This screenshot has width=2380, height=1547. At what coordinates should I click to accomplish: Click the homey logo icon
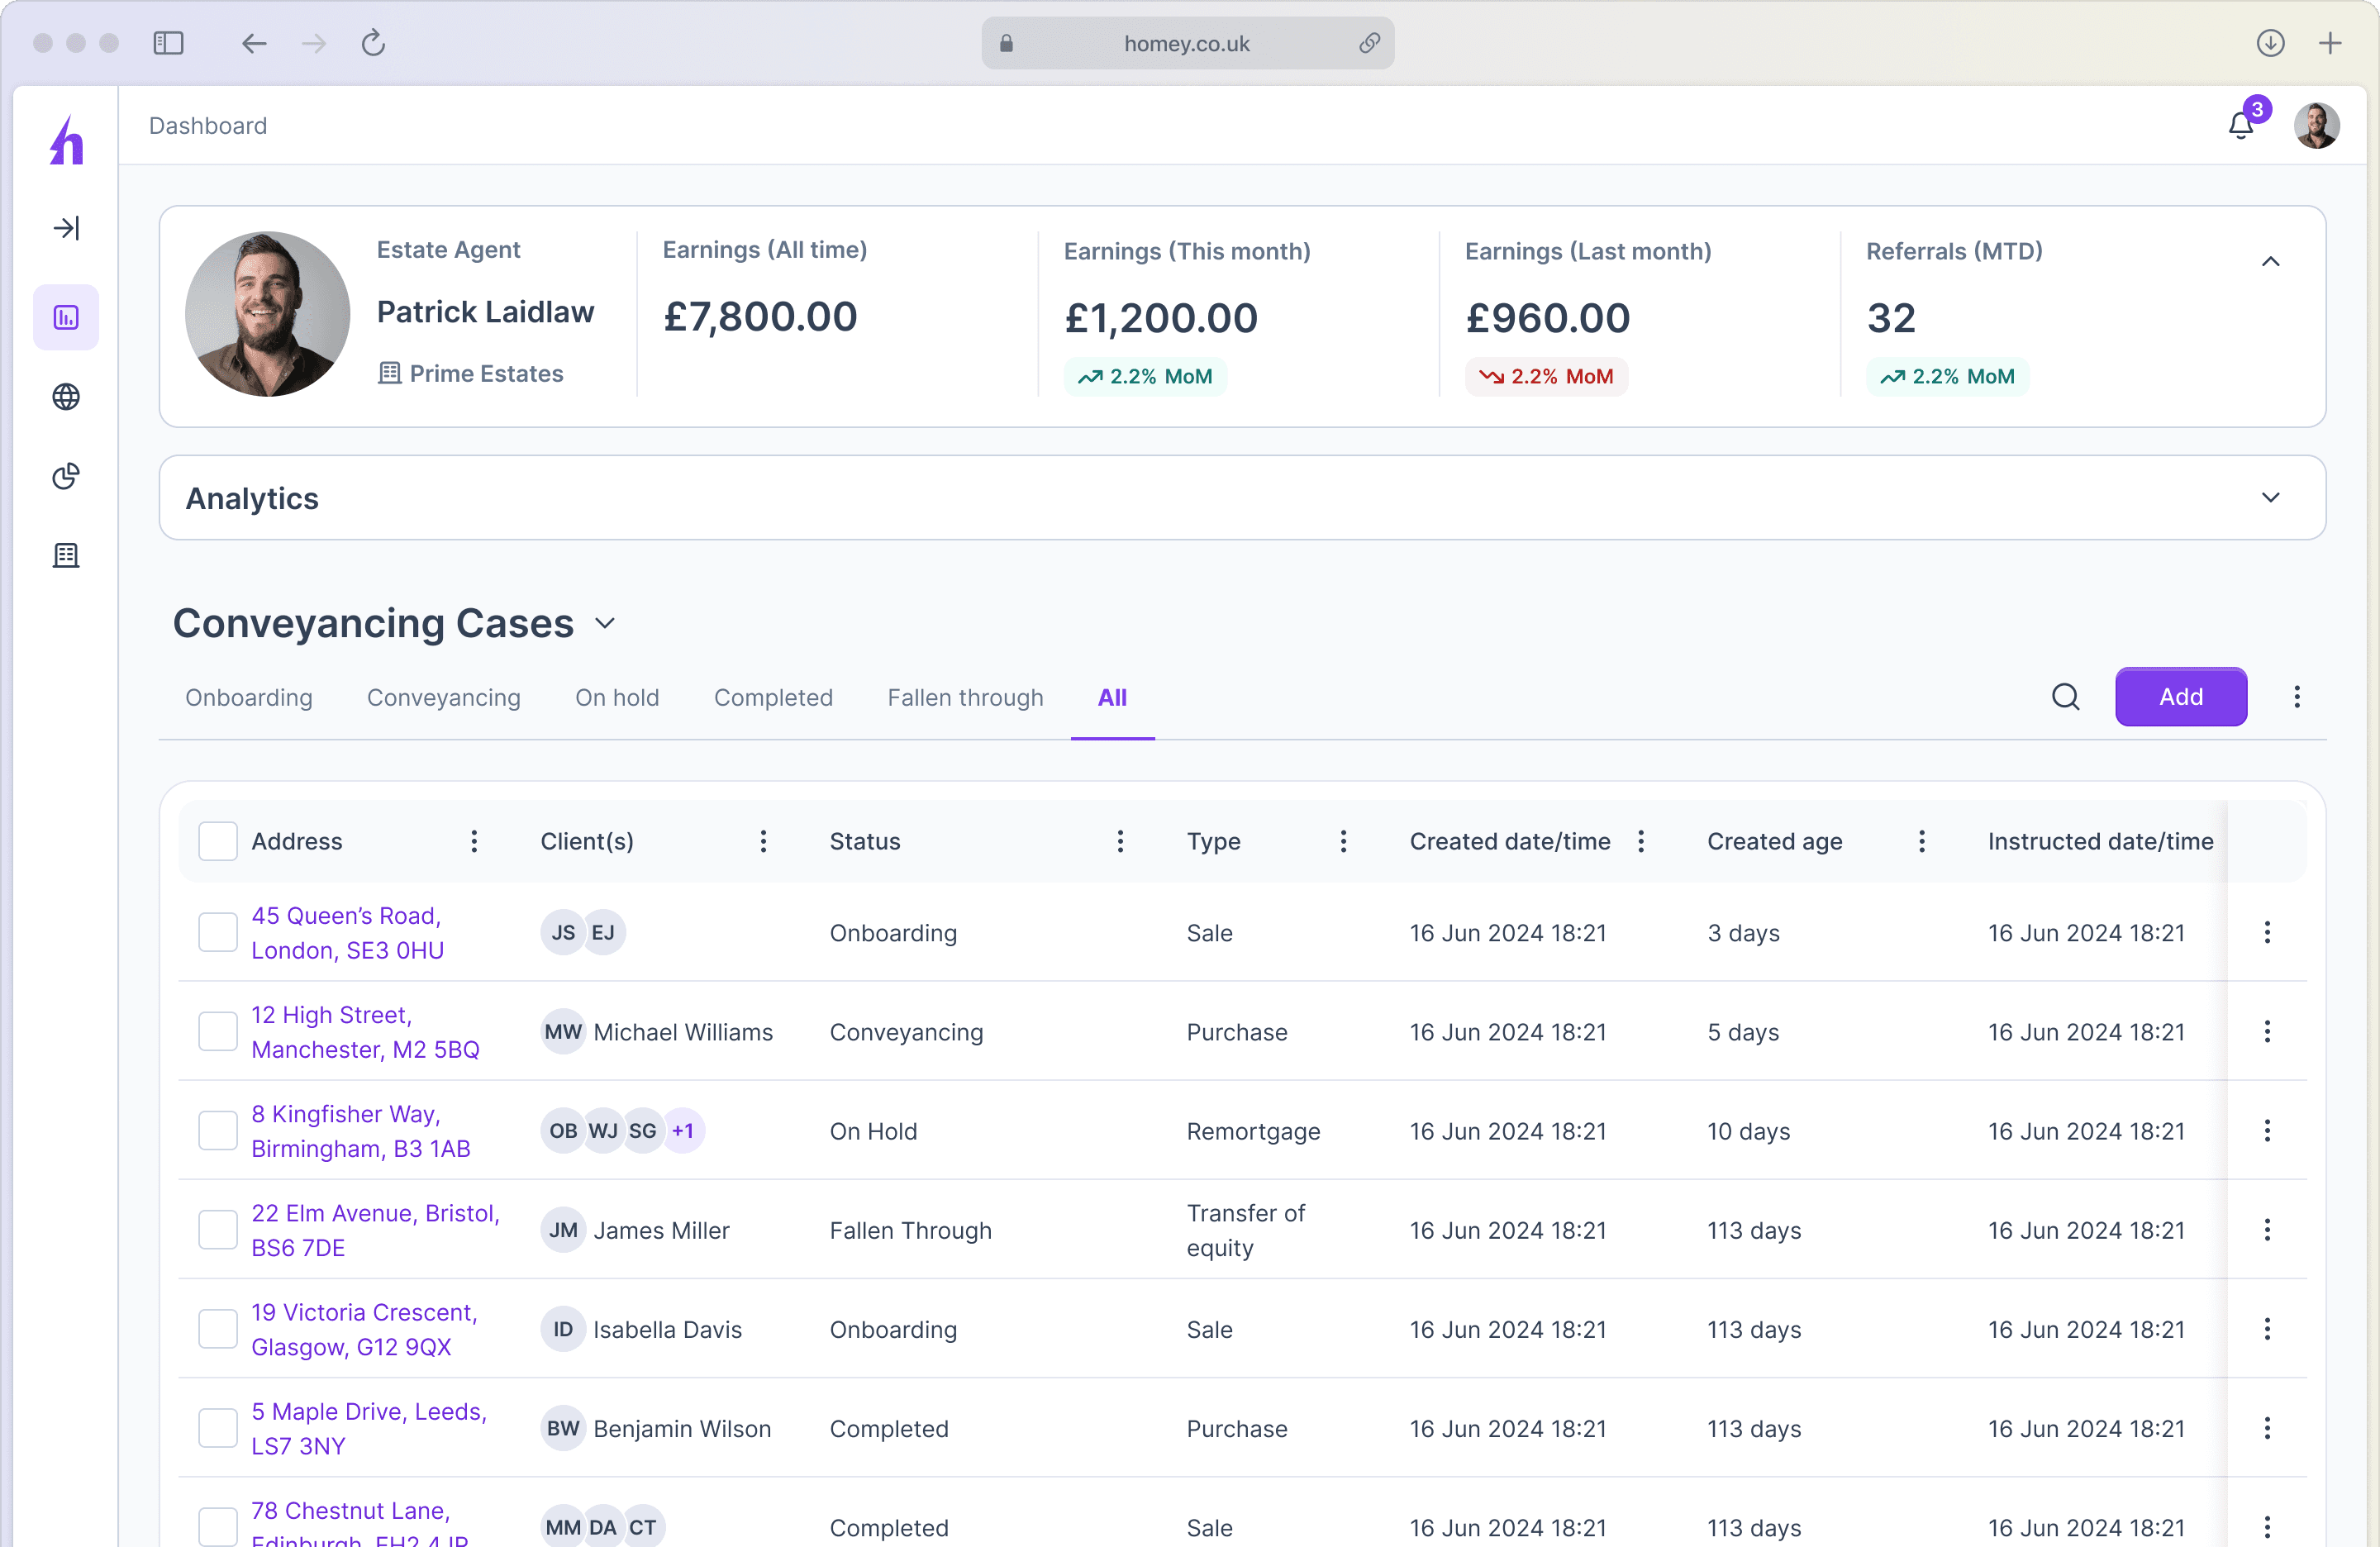pos(66,141)
